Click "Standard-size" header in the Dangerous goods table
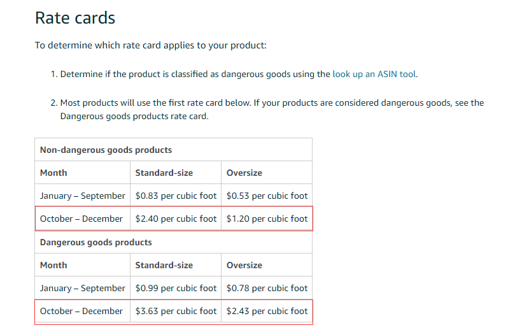Screen dimensions: 515x330 (164, 265)
